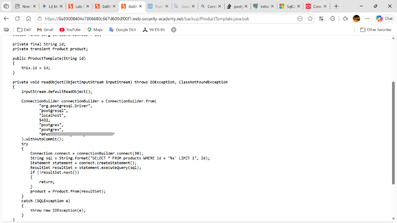This screenshot has width=397, height=223.
Task: Click the scrollbar down arrow
Action: click(393, 219)
